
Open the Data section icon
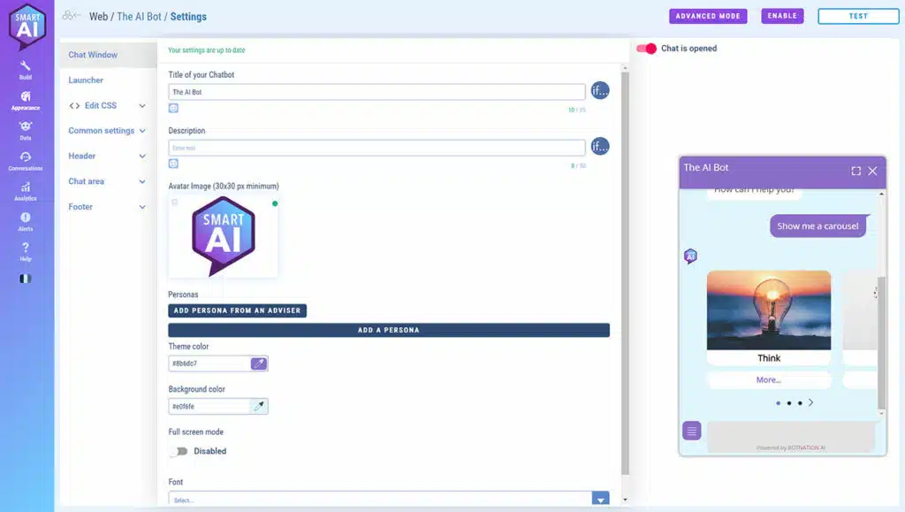[26, 129]
